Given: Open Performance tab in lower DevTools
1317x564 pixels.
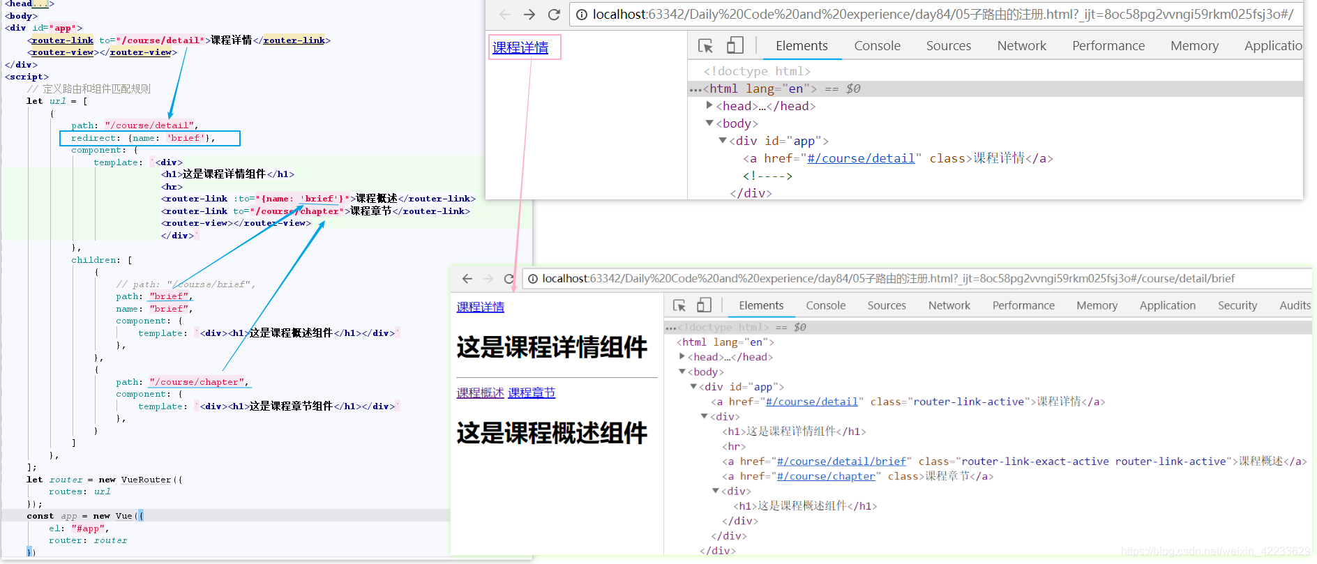Looking at the screenshot, I should [1023, 305].
